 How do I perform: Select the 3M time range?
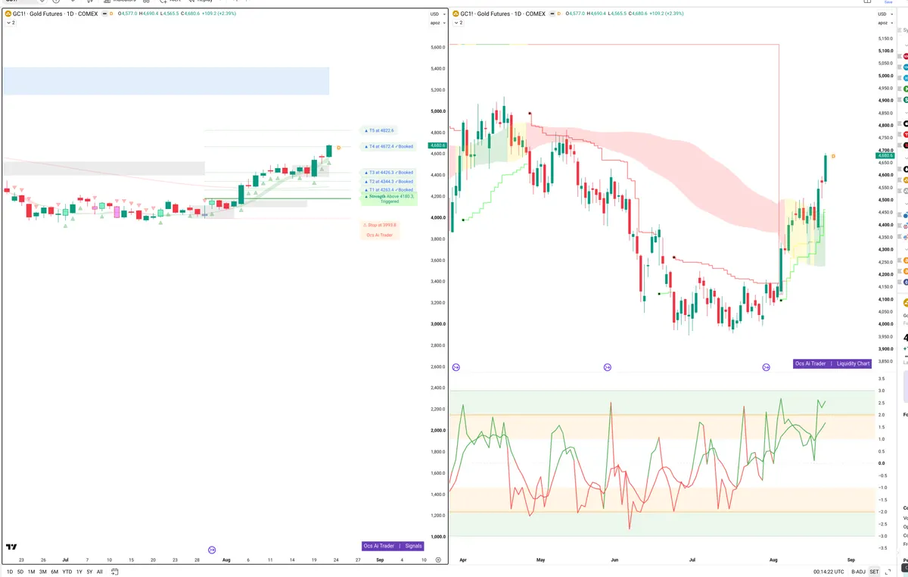click(x=42, y=572)
